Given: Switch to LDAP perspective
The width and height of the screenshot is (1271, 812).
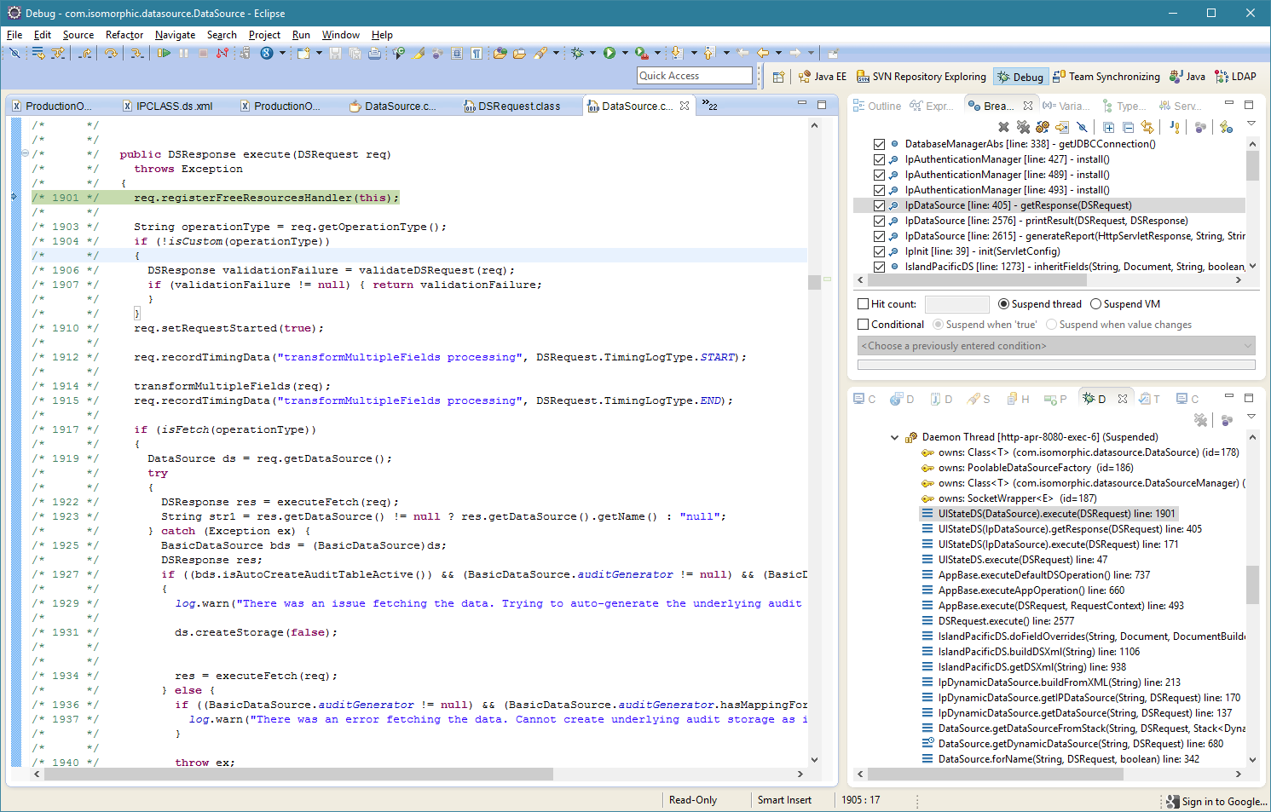Looking at the screenshot, I should click(1236, 77).
